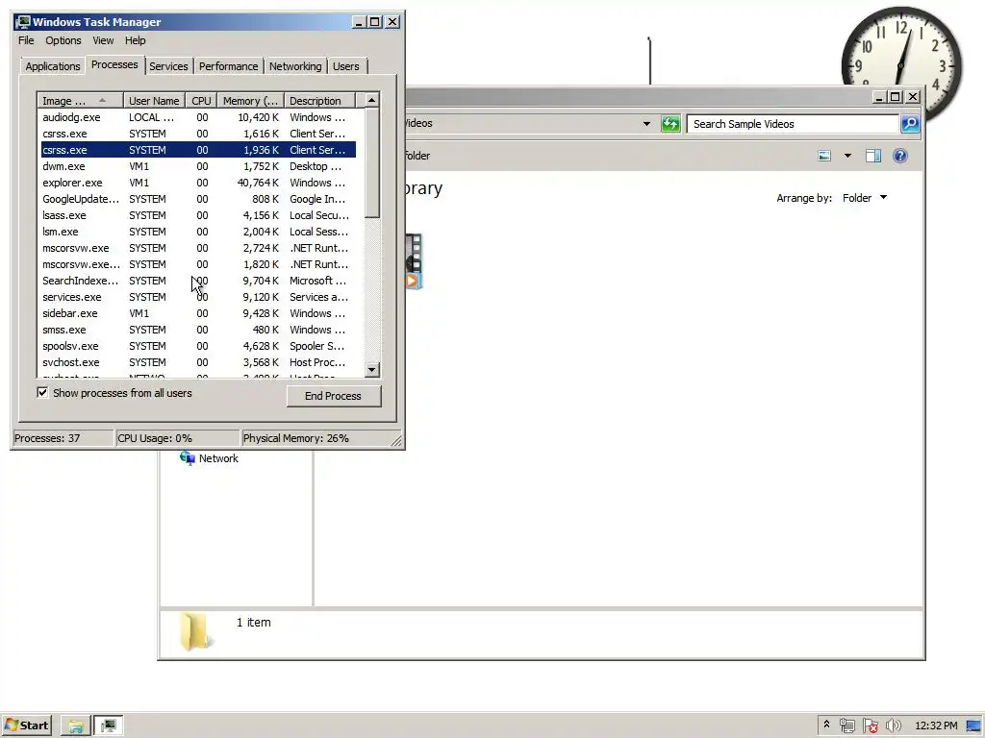The width and height of the screenshot is (985, 738).
Task: Select the explorer.exe process row
Action: tap(196, 183)
